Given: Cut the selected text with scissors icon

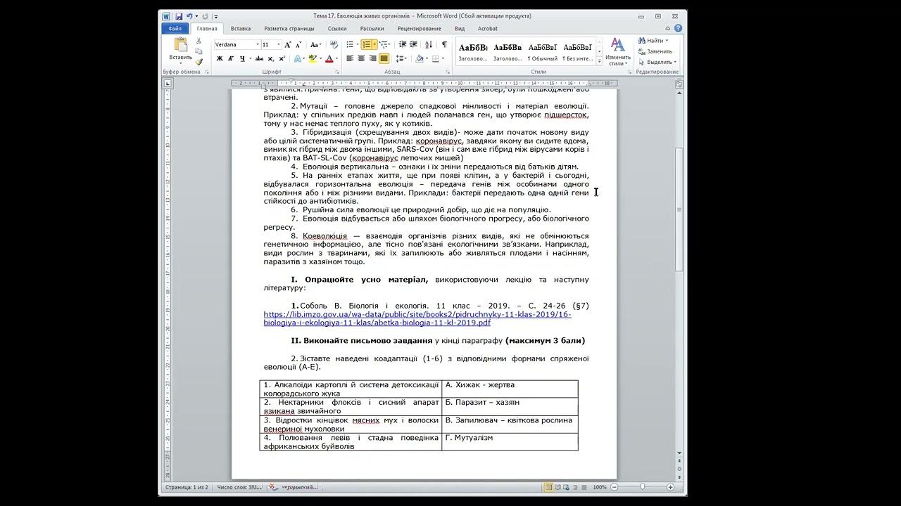Looking at the screenshot, I should [199, 41].
